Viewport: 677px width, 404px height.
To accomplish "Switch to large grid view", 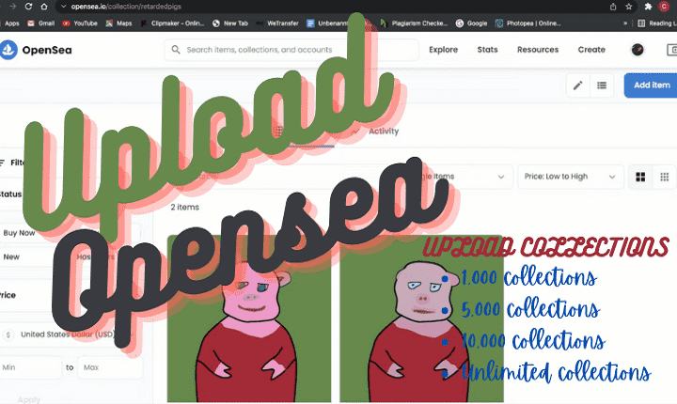I will (x=640, y=177).
